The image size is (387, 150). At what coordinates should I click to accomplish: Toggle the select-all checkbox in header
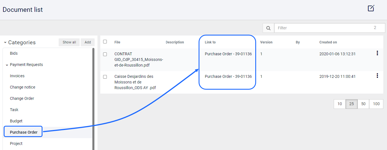pos(105,41)
